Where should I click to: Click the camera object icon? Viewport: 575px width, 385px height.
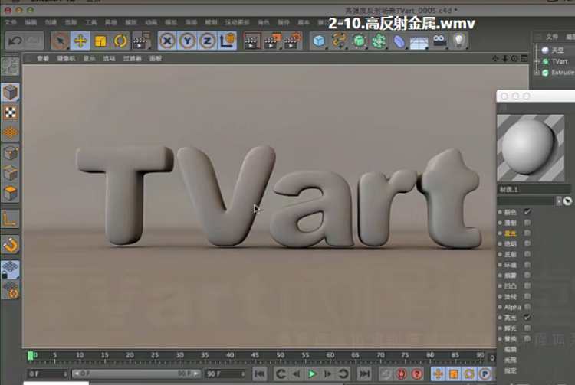(439, 41)
